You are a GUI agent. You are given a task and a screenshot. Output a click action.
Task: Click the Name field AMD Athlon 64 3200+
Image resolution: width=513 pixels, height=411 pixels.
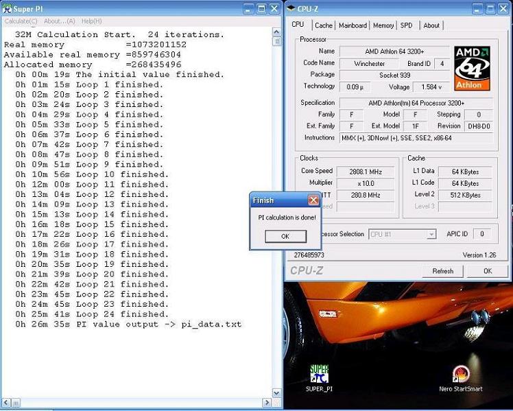pyautogui.click(x=394, y=51)
